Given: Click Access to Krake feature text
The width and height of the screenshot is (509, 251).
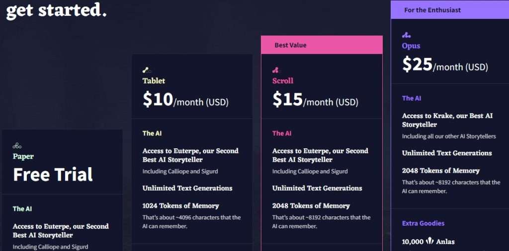Looking at the screenshot, I should click(447, 120).
